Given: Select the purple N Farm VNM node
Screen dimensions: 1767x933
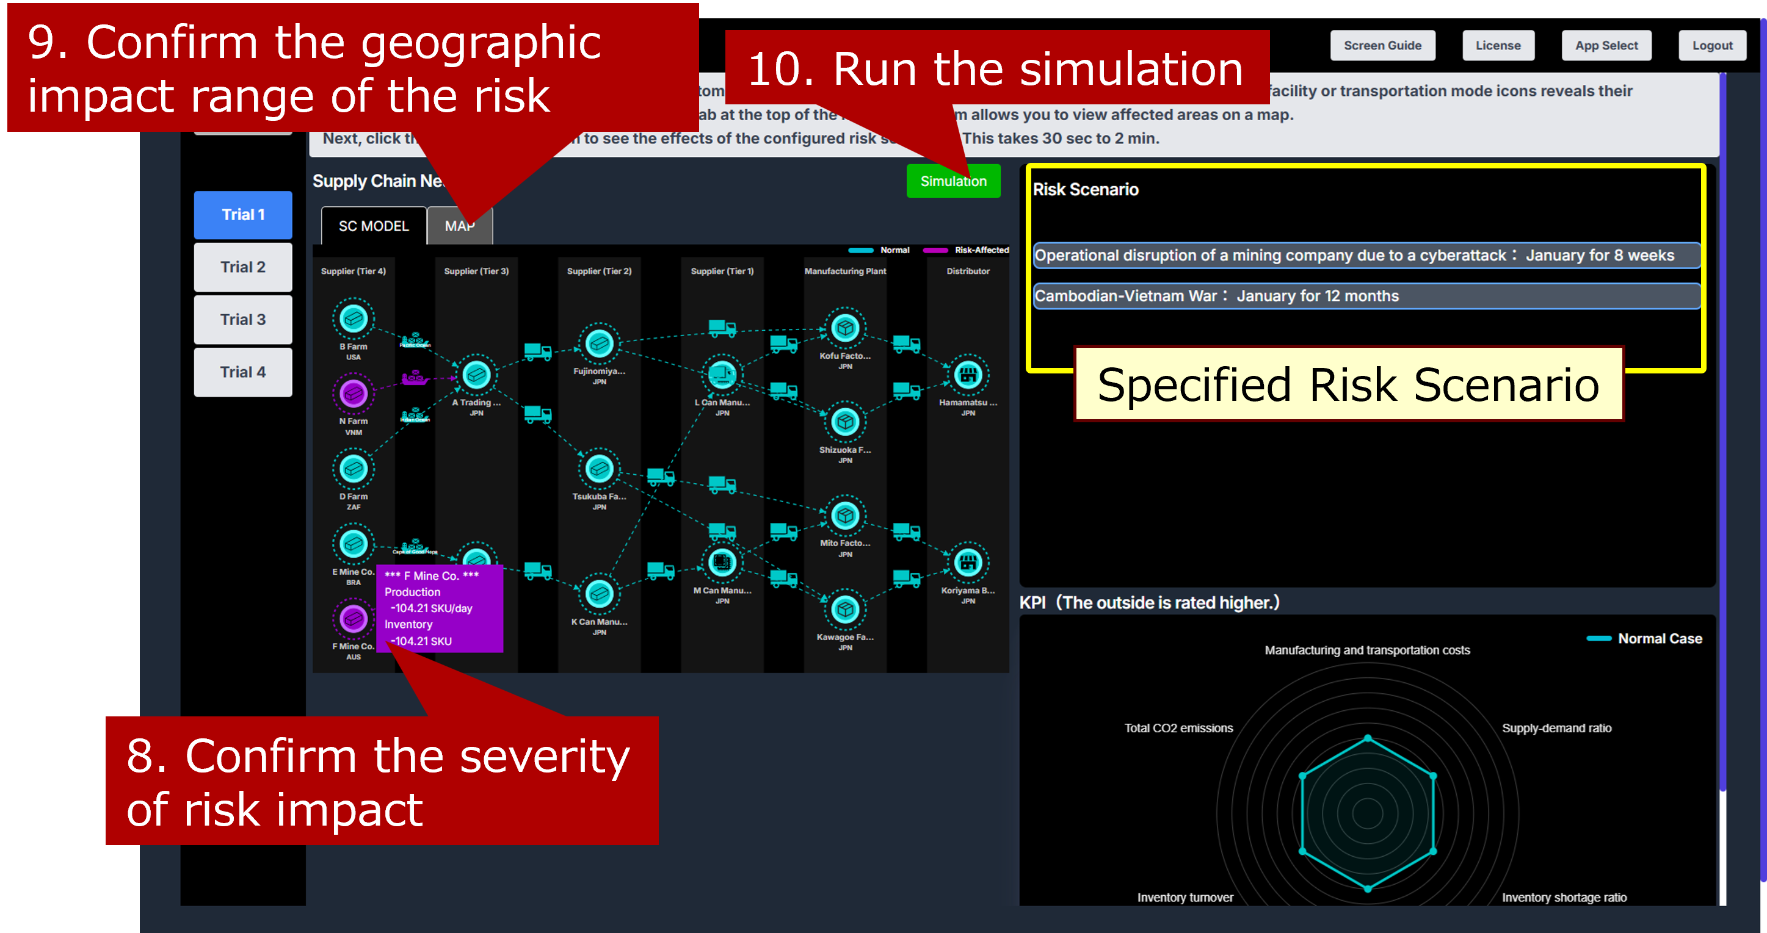Looking at the screenshot, I should tap(354, 394).
